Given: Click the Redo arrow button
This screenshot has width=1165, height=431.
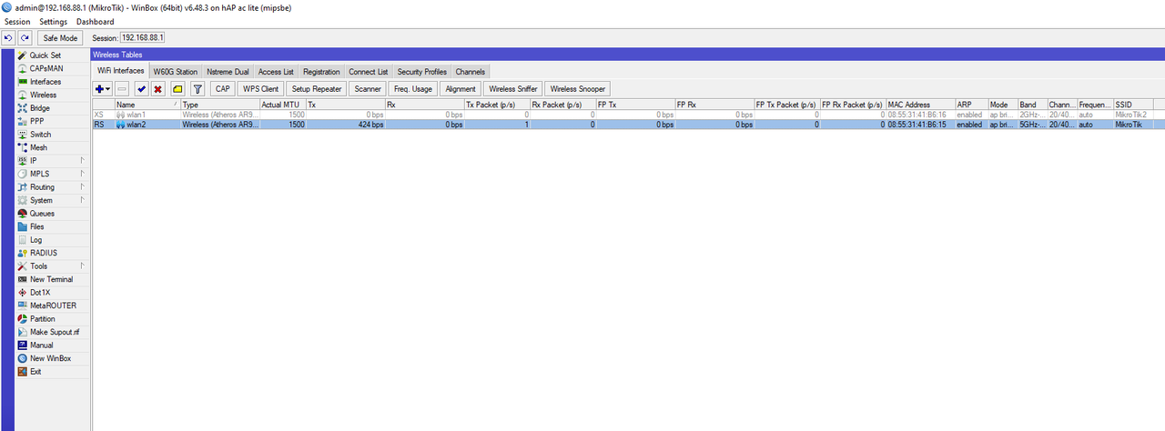Looking at the screenshot, I should coord(25,38).
